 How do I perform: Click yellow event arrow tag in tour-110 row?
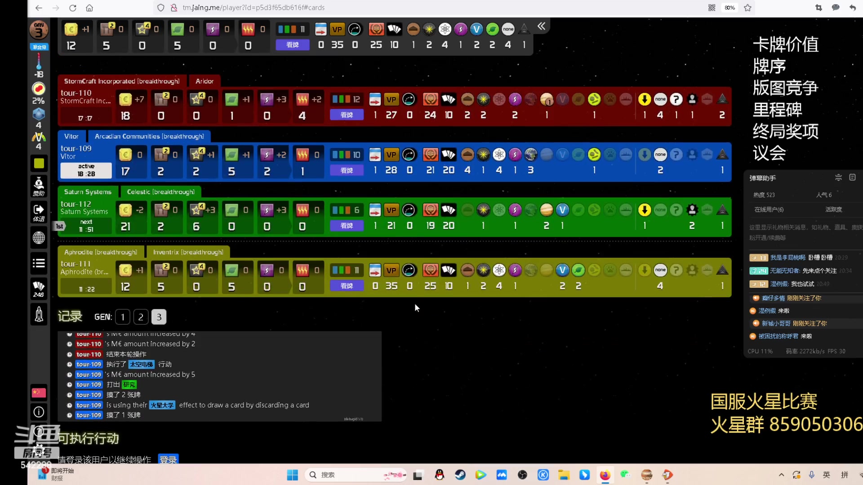click(645, 99)
